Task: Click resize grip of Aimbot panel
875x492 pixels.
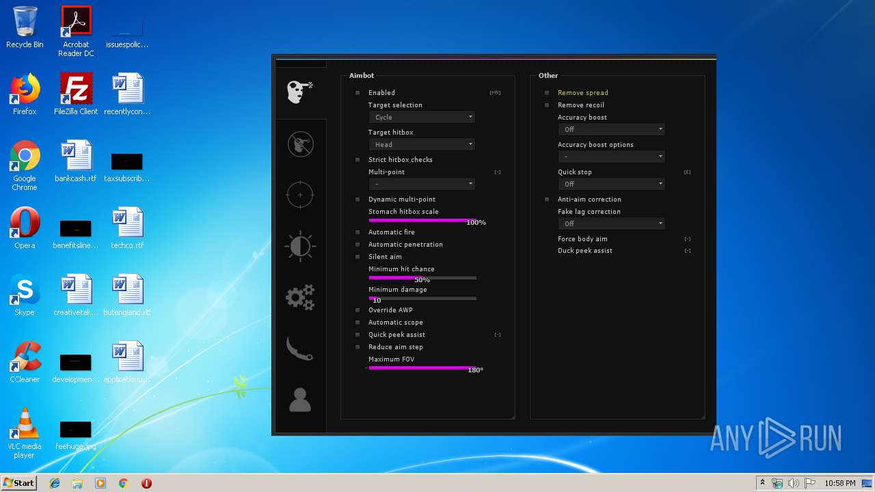Action: pyautogui.click(x=512, y=416)
